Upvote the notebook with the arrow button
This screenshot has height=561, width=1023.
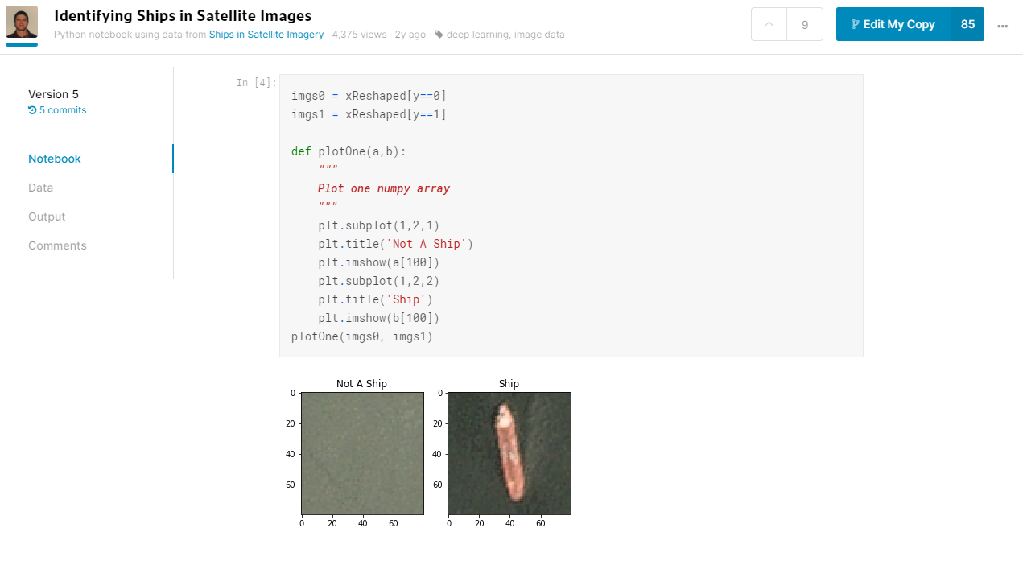(x=769, y=24)
